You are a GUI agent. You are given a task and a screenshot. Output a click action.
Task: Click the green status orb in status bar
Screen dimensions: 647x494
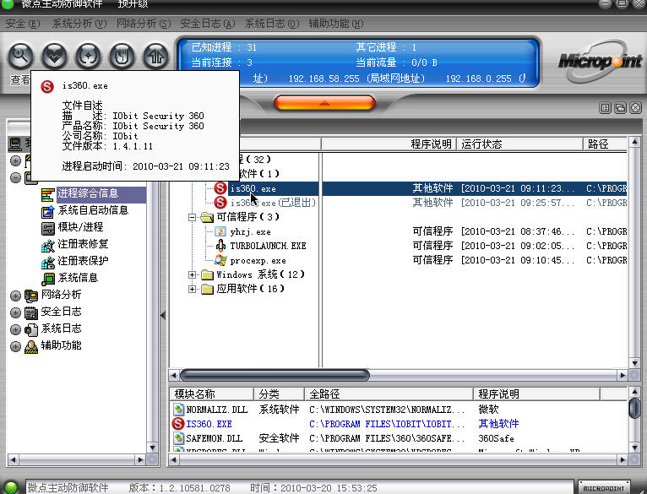click(x=11, y=487)
